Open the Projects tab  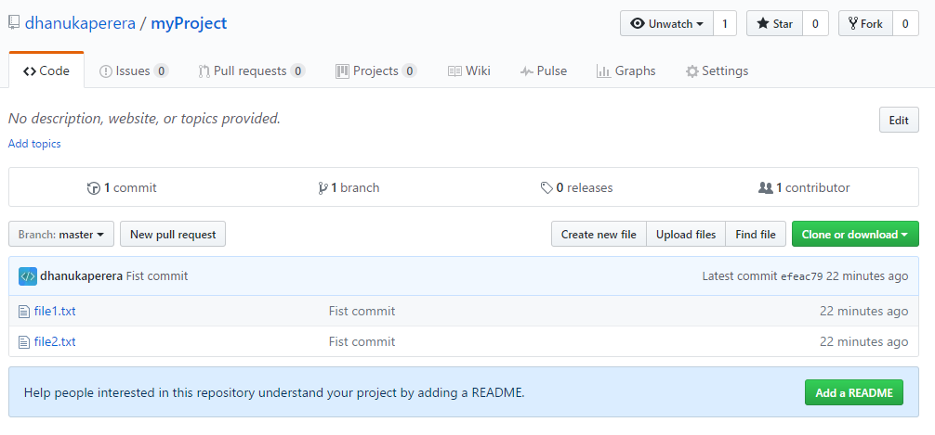pos(375,70)
